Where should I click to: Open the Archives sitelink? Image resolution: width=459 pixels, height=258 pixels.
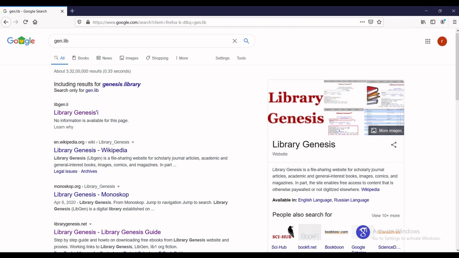tap(89, 171)
